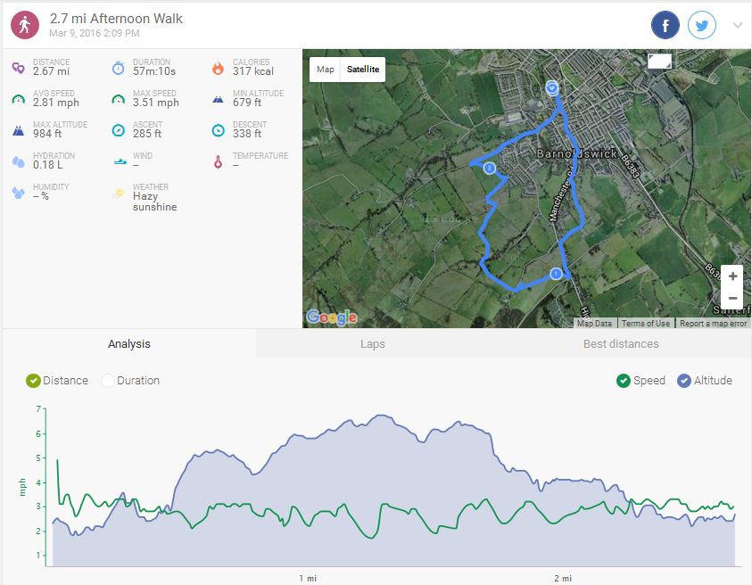Switch map to Map view
Image resolution: width=752 pixels, height=585 pixels.
tap(326, 70)
